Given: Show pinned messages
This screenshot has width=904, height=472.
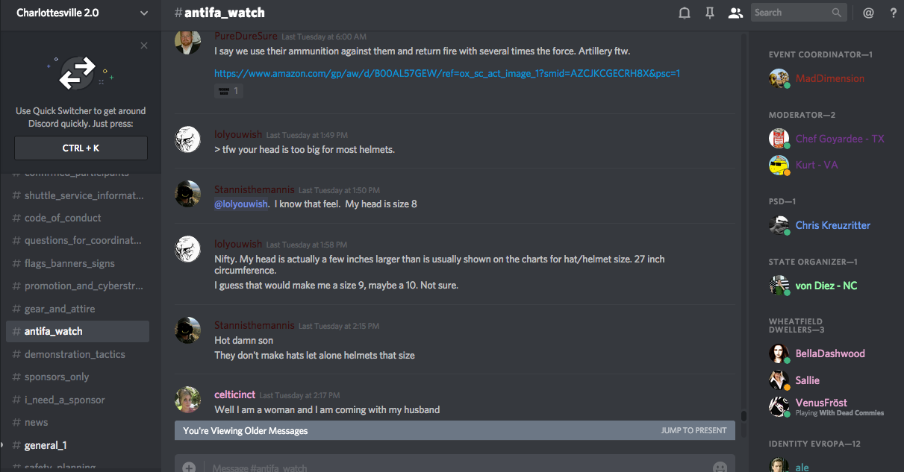Looking at the screenshot, I should click(x=710, y=13).
